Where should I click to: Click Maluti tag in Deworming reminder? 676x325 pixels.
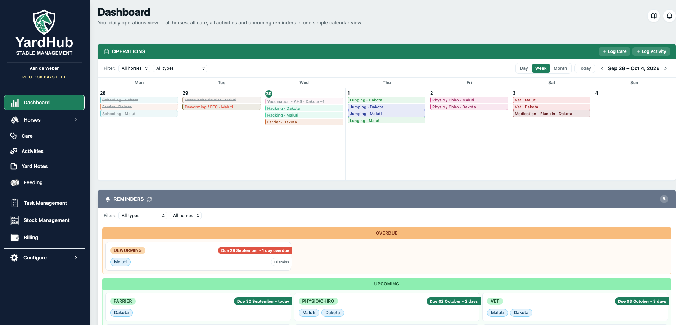tap(120, 262)
